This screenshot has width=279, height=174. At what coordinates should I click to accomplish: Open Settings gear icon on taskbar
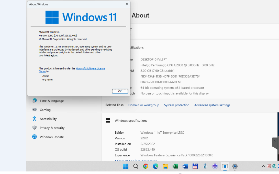pos(235,166)
